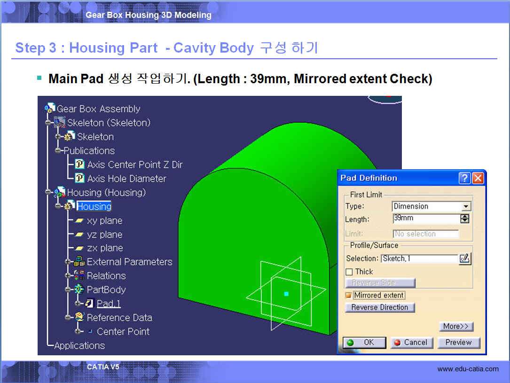Click the Axis Center Point Z Dir icon
The image size is (510, 383).
80,164
